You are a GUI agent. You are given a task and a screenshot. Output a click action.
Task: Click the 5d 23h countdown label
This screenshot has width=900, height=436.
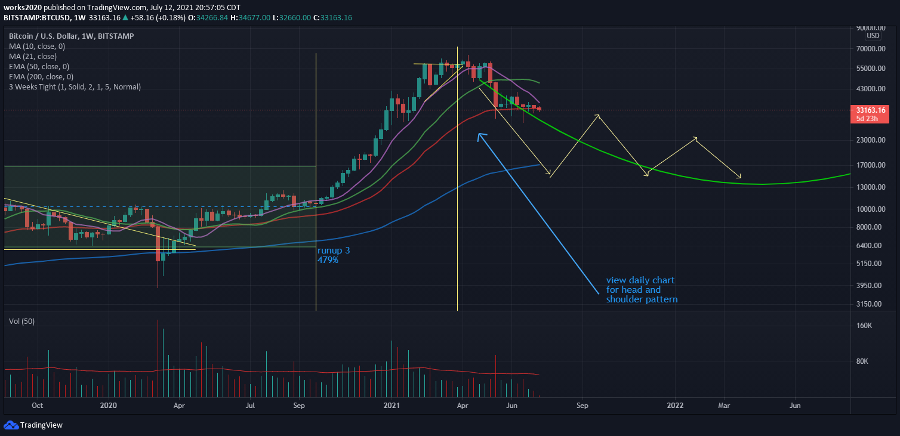(866, 118)
